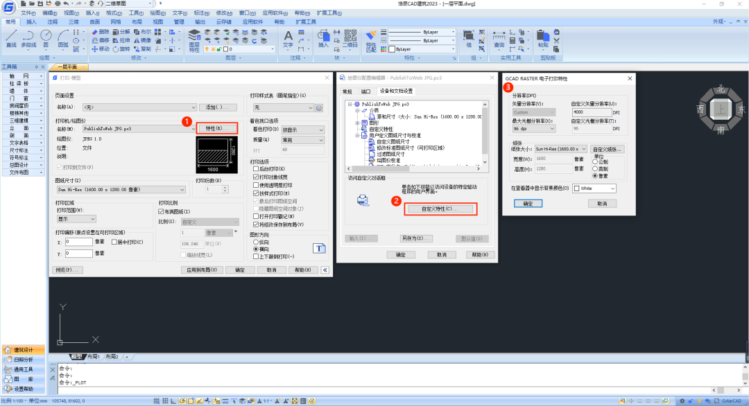Click 自定义特性(C)... button
This screenshot has width=749, height=406.
tap(440, 209)
